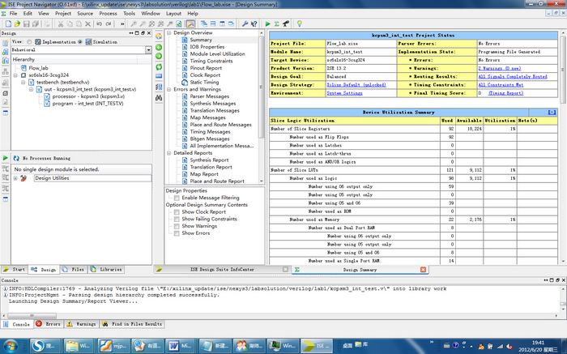
Task: Open the Word document in the Windows taskbar
Action: point(181,346)
